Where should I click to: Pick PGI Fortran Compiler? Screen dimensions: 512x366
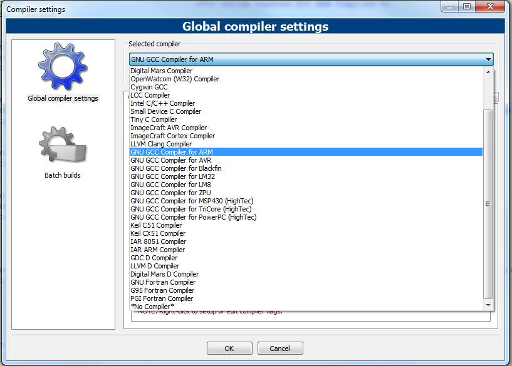pos(306,299)
